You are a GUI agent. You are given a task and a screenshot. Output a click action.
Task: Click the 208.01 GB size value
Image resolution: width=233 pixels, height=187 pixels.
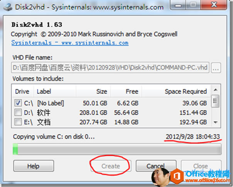click(x=93, y=112)
